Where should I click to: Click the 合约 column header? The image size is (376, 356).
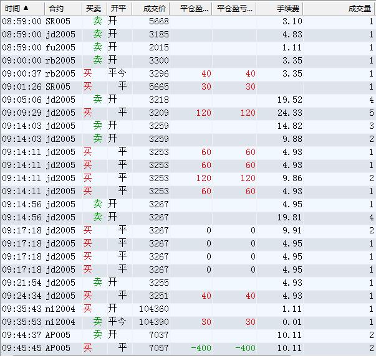coord(64,9)
